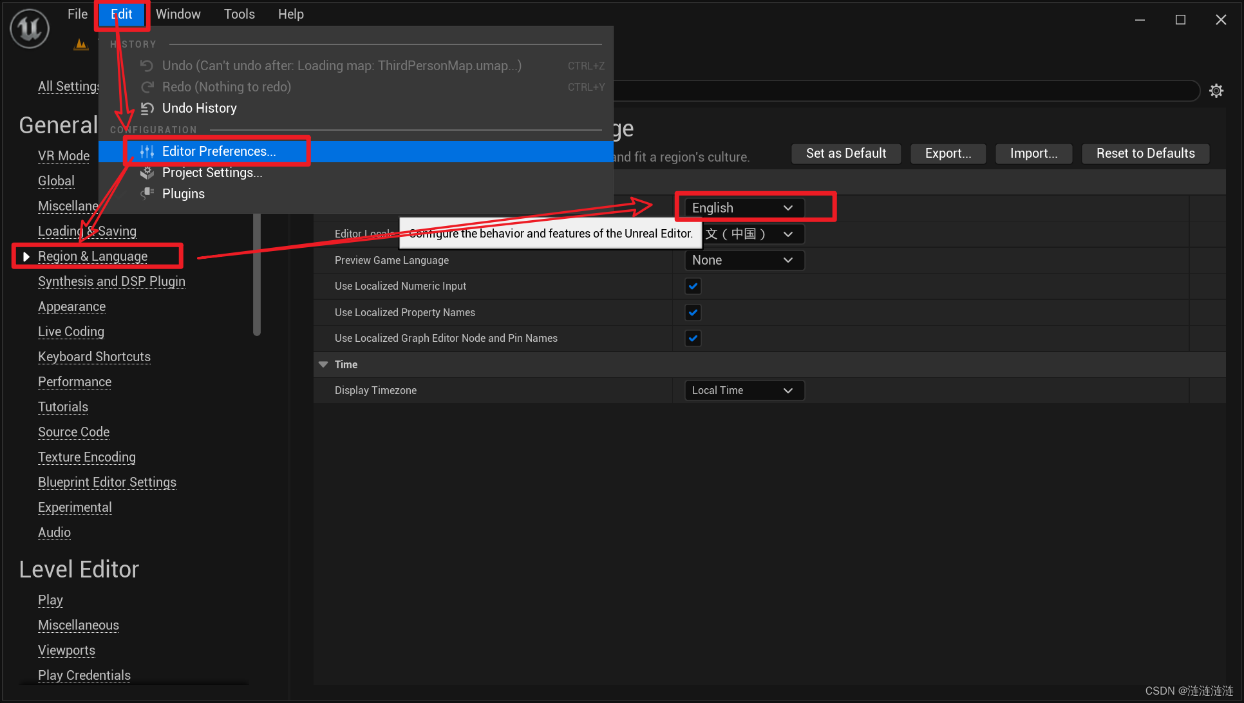This screenshot has height=703, width=1244.
Task: Click the Editor Preferences sliders icon
Action: 147,151
